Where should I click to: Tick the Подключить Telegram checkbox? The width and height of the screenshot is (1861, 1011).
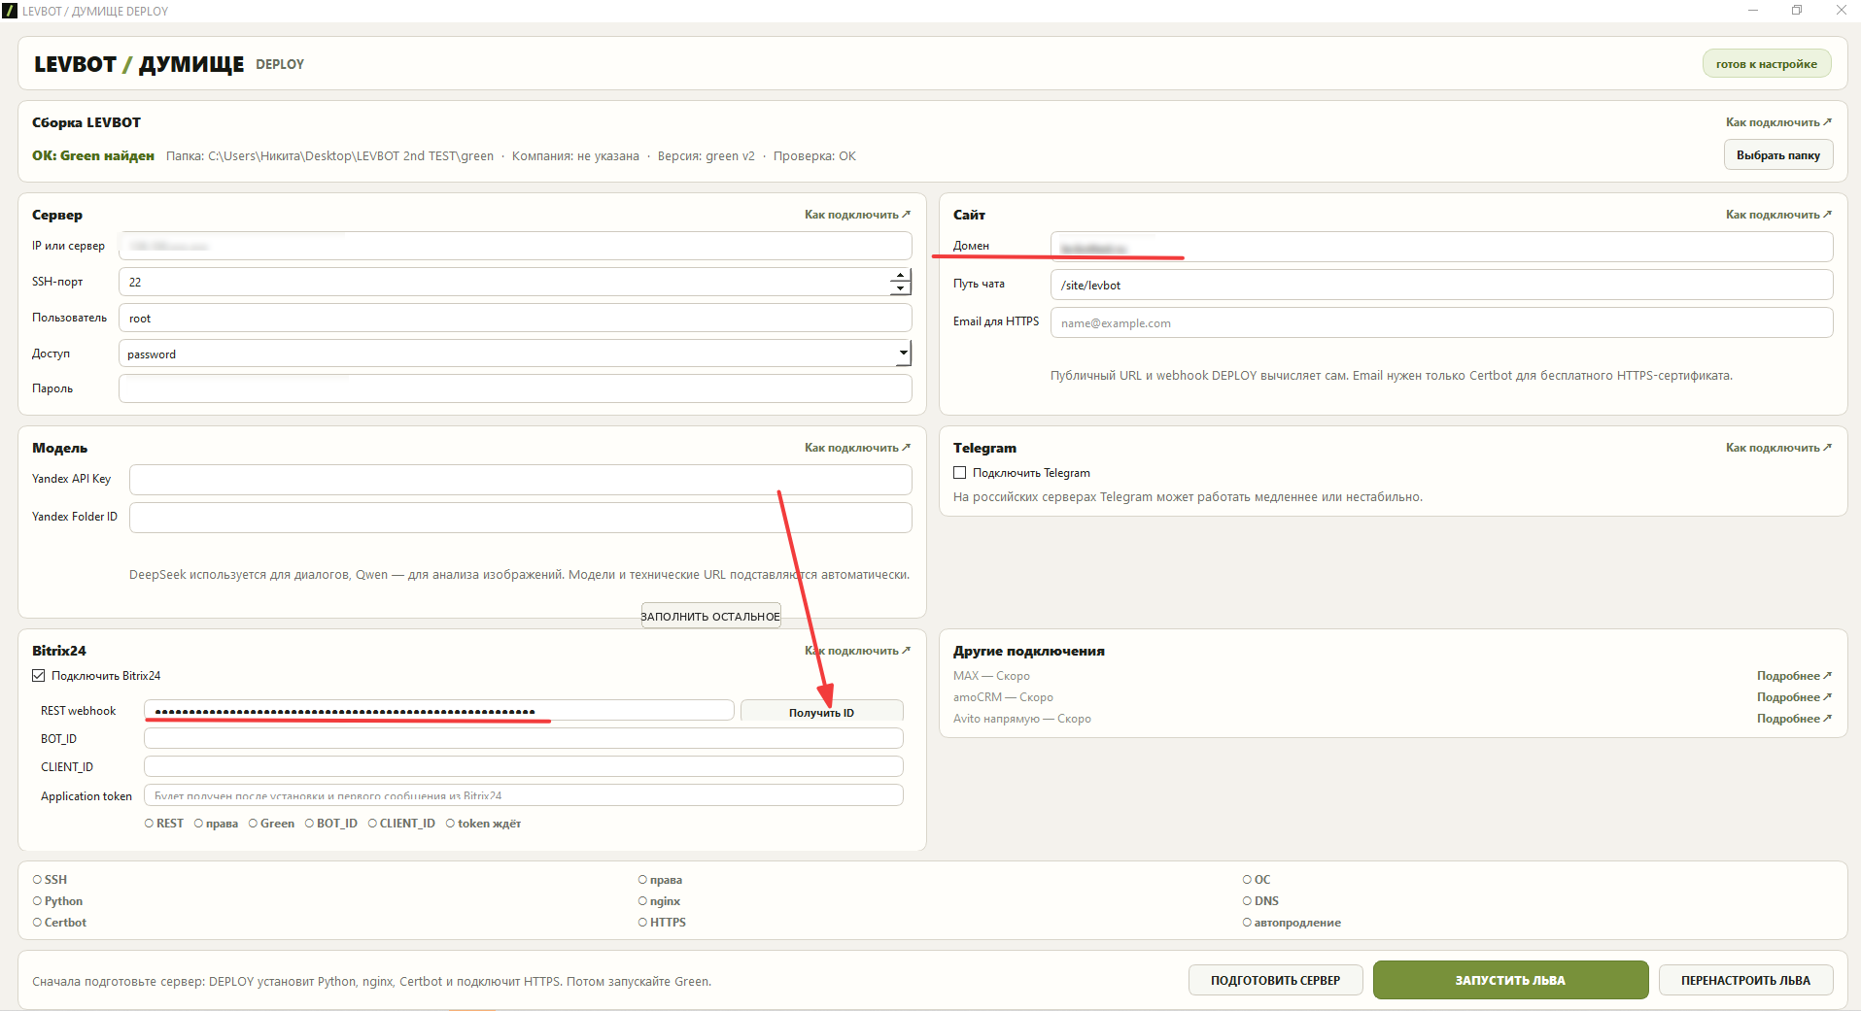(x=960, y=473)
